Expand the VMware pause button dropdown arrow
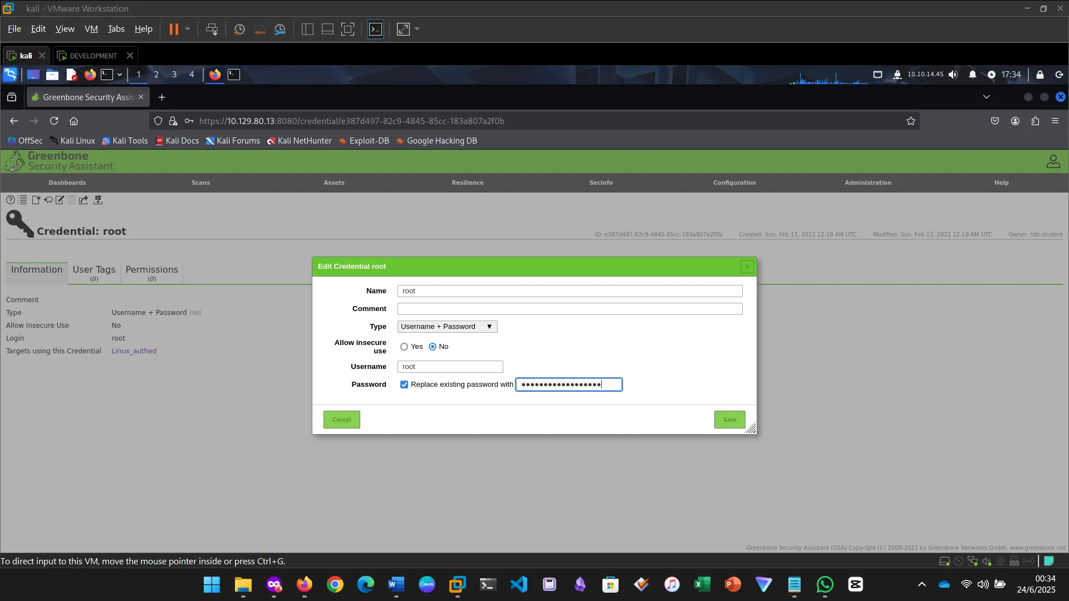 (x=188, y=29)
